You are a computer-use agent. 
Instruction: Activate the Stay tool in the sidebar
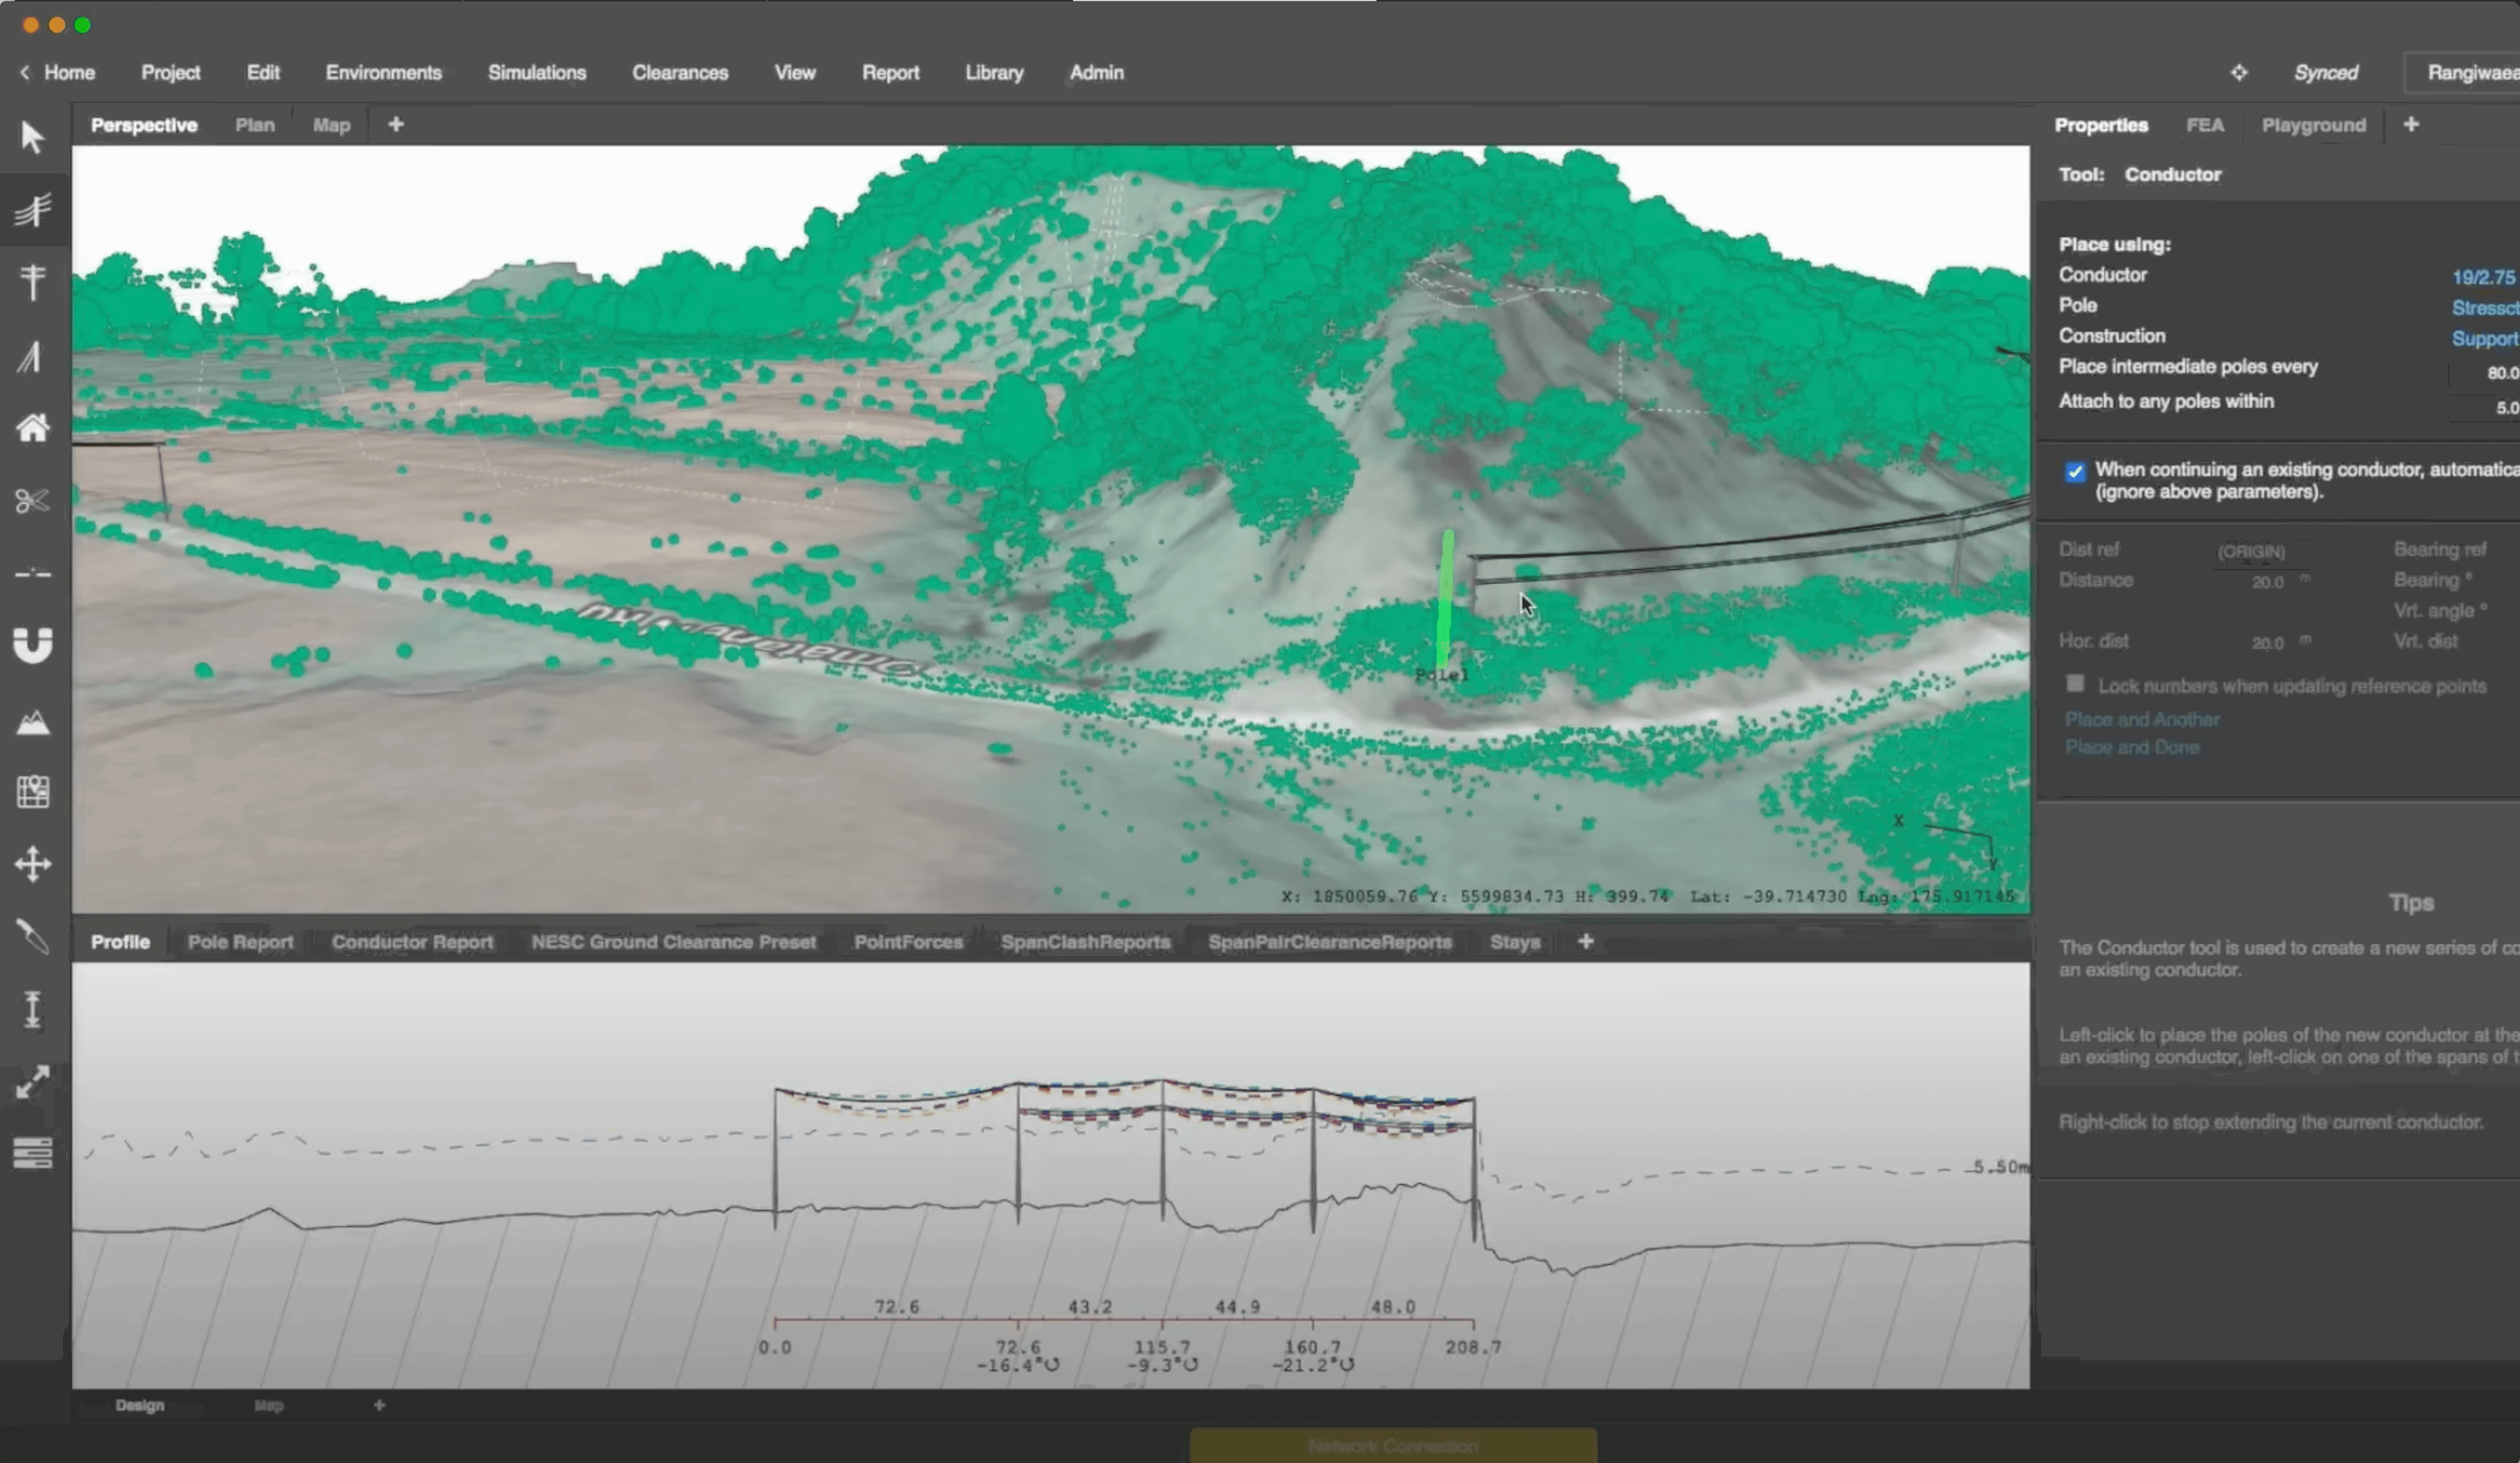tap(33, 357)
